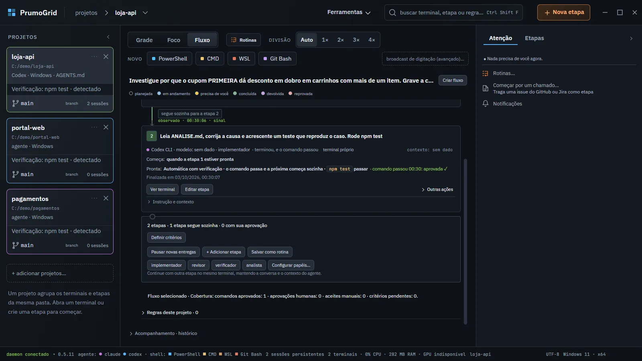
Task: Click the Começar por um chamado document icon
Action: click(486, 88)
